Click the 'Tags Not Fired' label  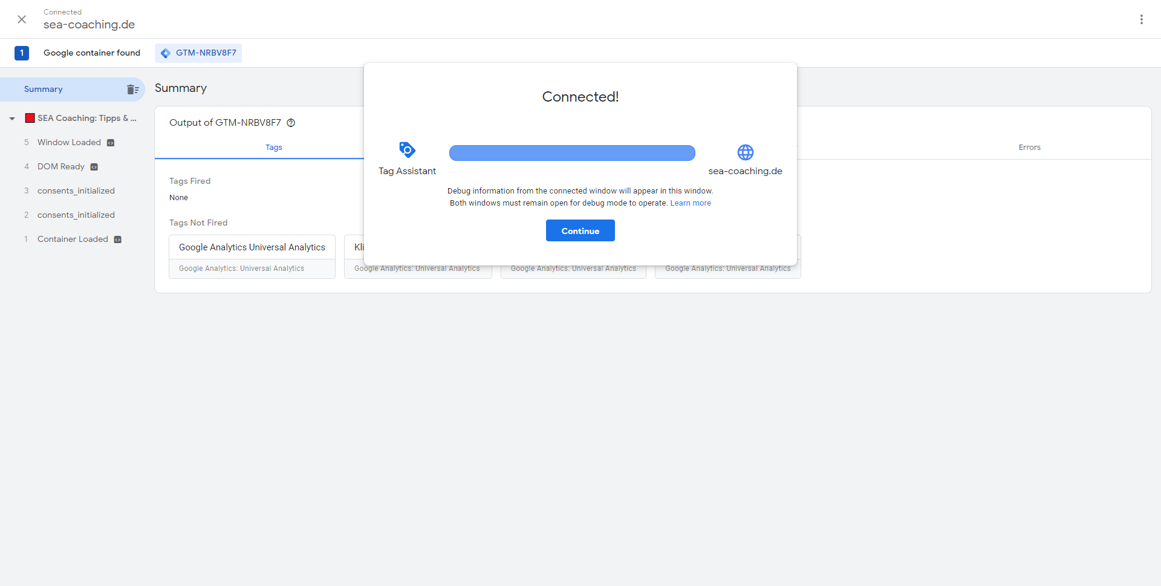coord(198,223)
